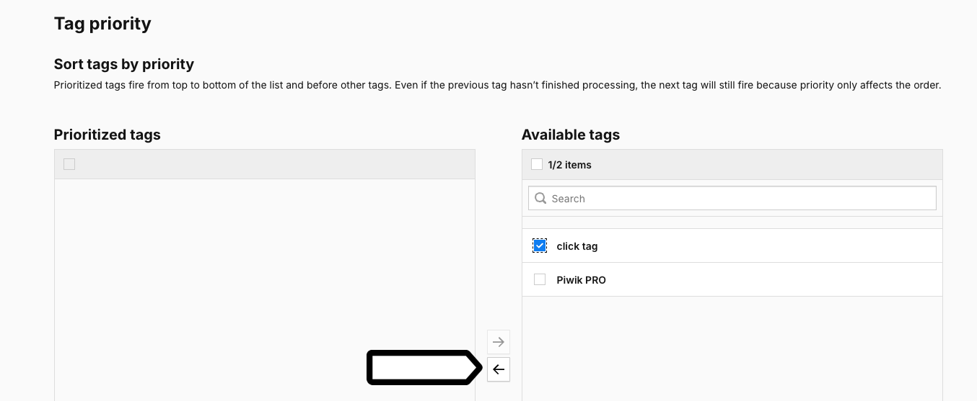Uncheck the 'click tag' checkbox
Screen dimensions: 977x401
(540, 245)
